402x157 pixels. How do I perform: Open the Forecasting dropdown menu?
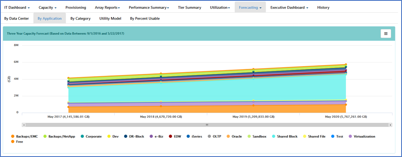[250, 7]
